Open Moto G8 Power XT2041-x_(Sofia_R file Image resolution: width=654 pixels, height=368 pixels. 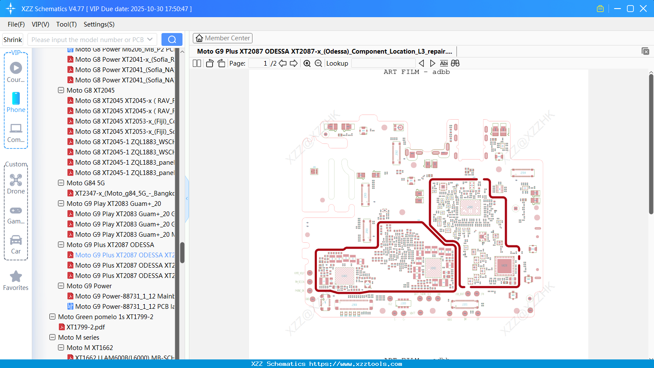121,60
